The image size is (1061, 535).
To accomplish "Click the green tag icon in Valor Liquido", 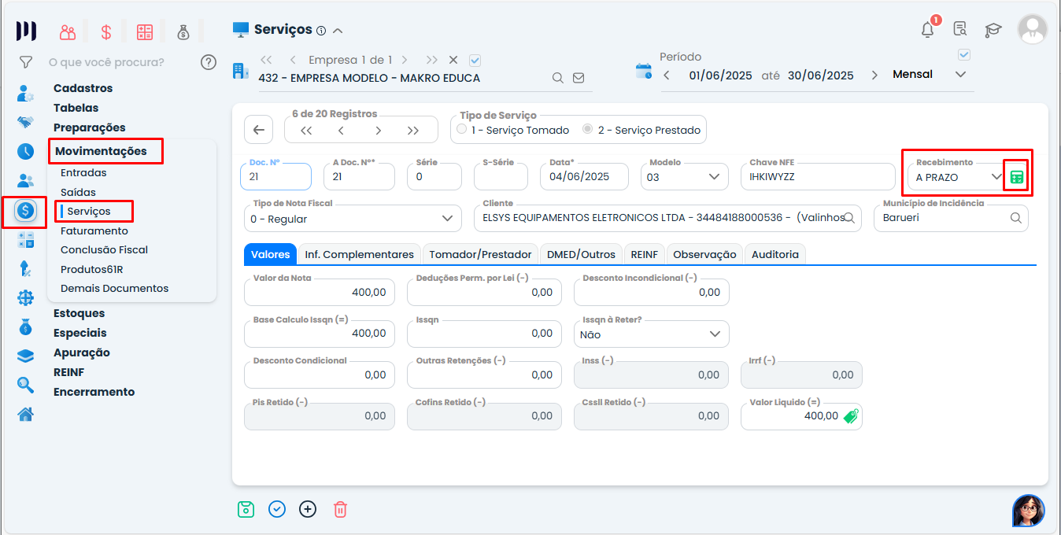I will pos(850,416).
